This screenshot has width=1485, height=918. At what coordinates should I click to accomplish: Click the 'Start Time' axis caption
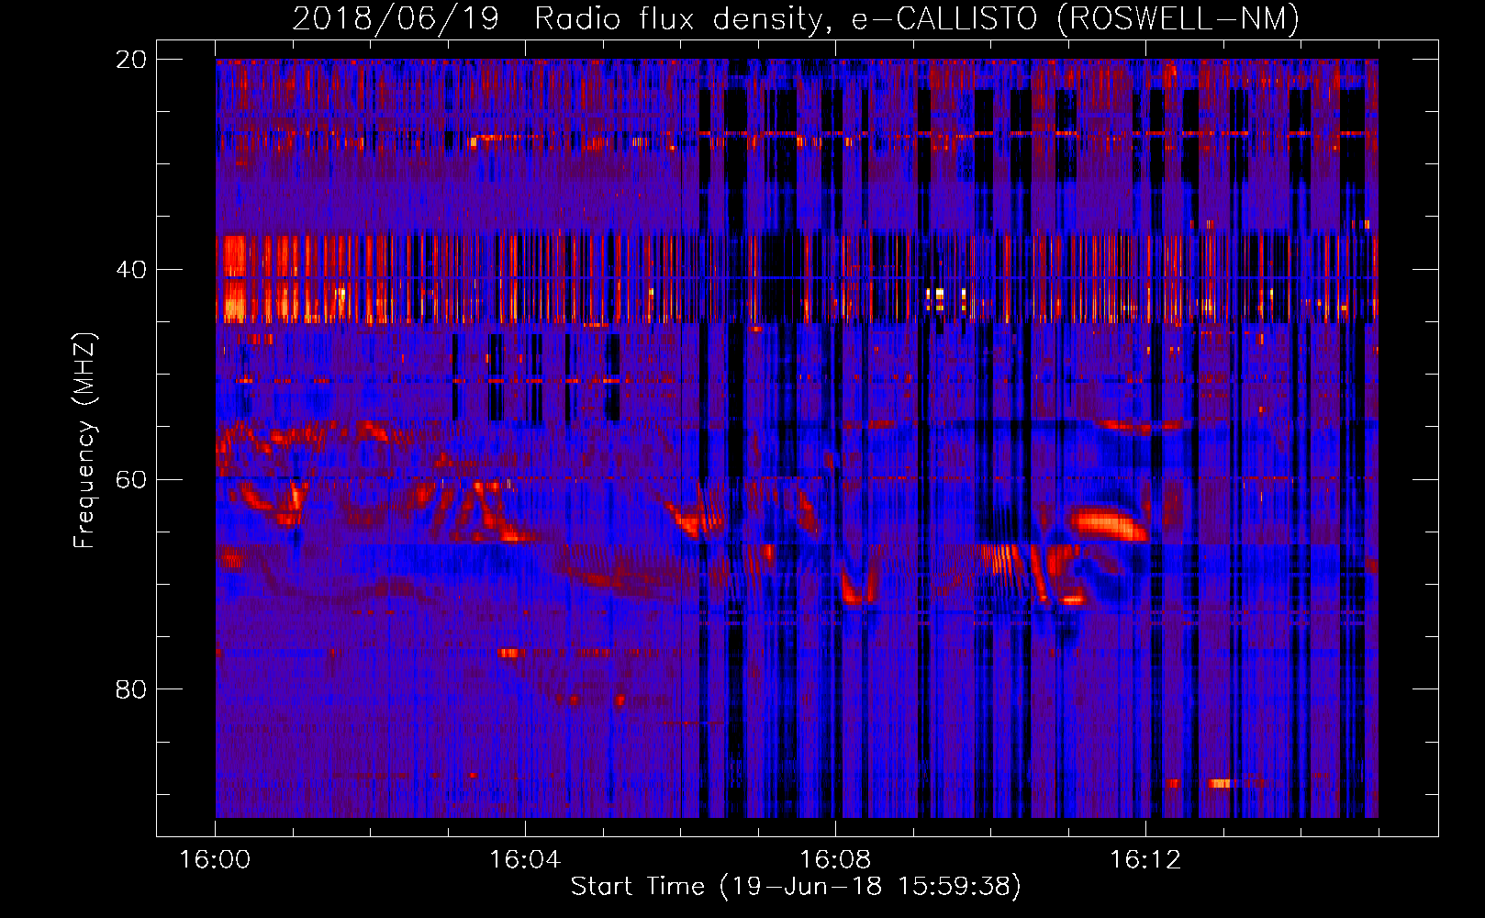tap(796, 887)
